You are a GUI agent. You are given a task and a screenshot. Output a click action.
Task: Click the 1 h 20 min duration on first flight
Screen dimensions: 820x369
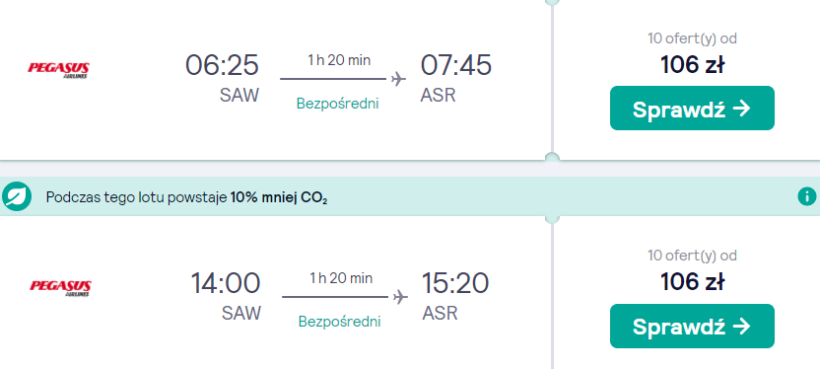coord(339,59)
